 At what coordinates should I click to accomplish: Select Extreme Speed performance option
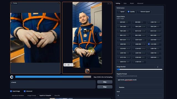(144, 12)
